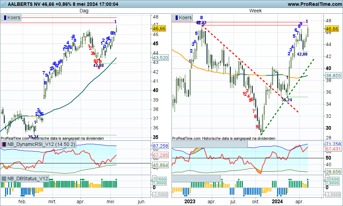Click the 40 mark on Week price axis
The image size is (343, 206).
coord(328,68)
